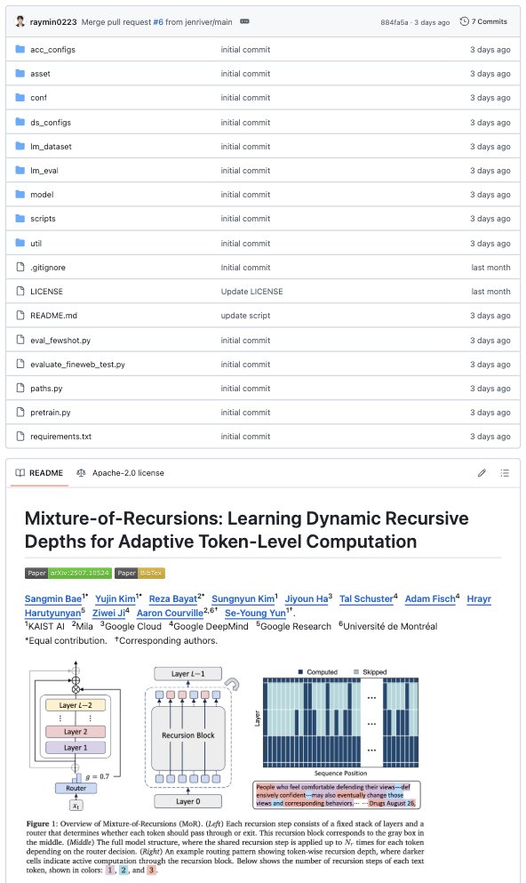Open Jiyoun Ha author link
The height and width of the screenshot is (883, 526).
click(x=307, y=599)
